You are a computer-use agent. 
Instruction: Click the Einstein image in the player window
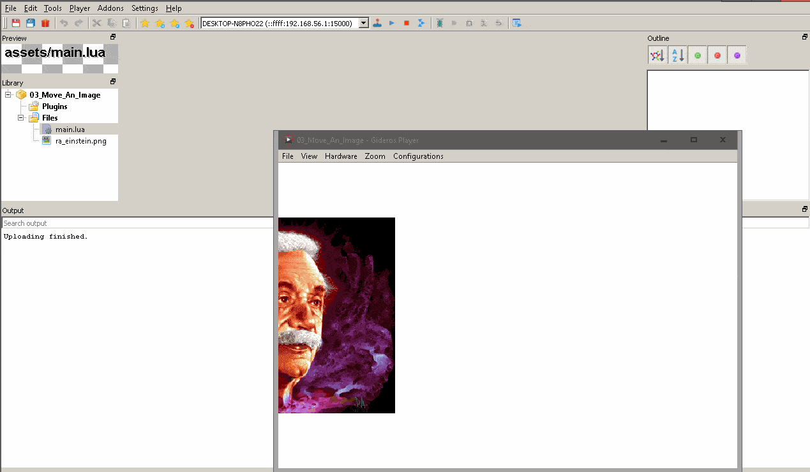click(x=336, y=314)
